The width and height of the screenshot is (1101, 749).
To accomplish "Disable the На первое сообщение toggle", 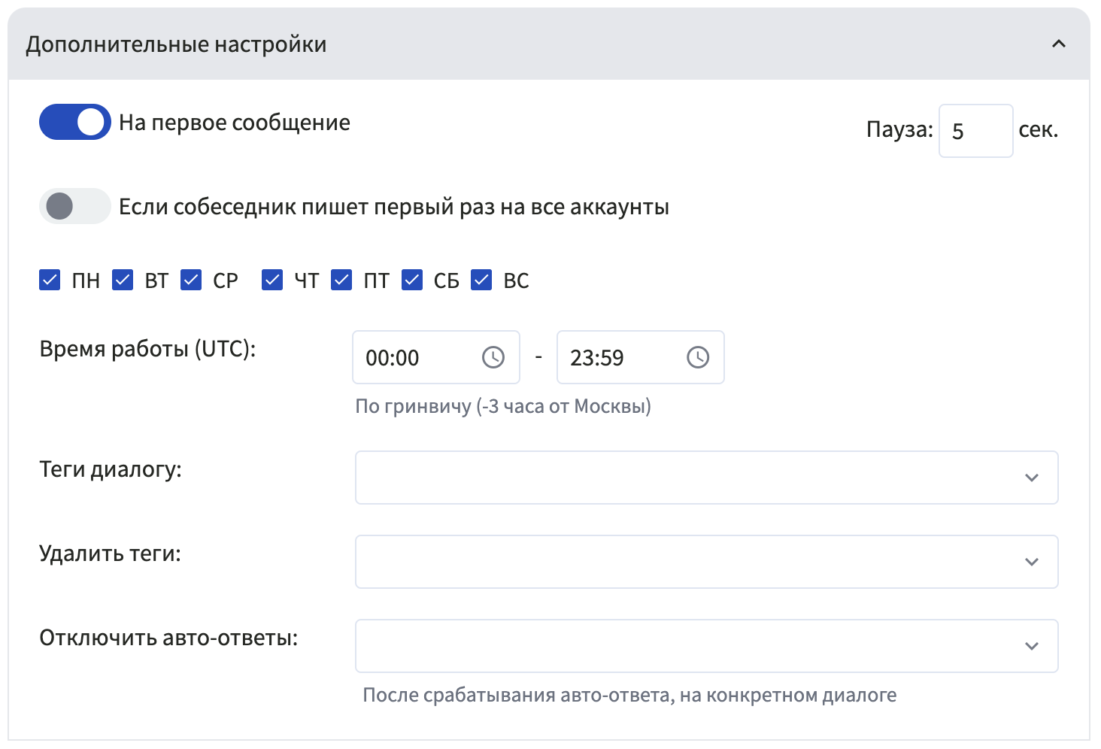I will [75, 122].
